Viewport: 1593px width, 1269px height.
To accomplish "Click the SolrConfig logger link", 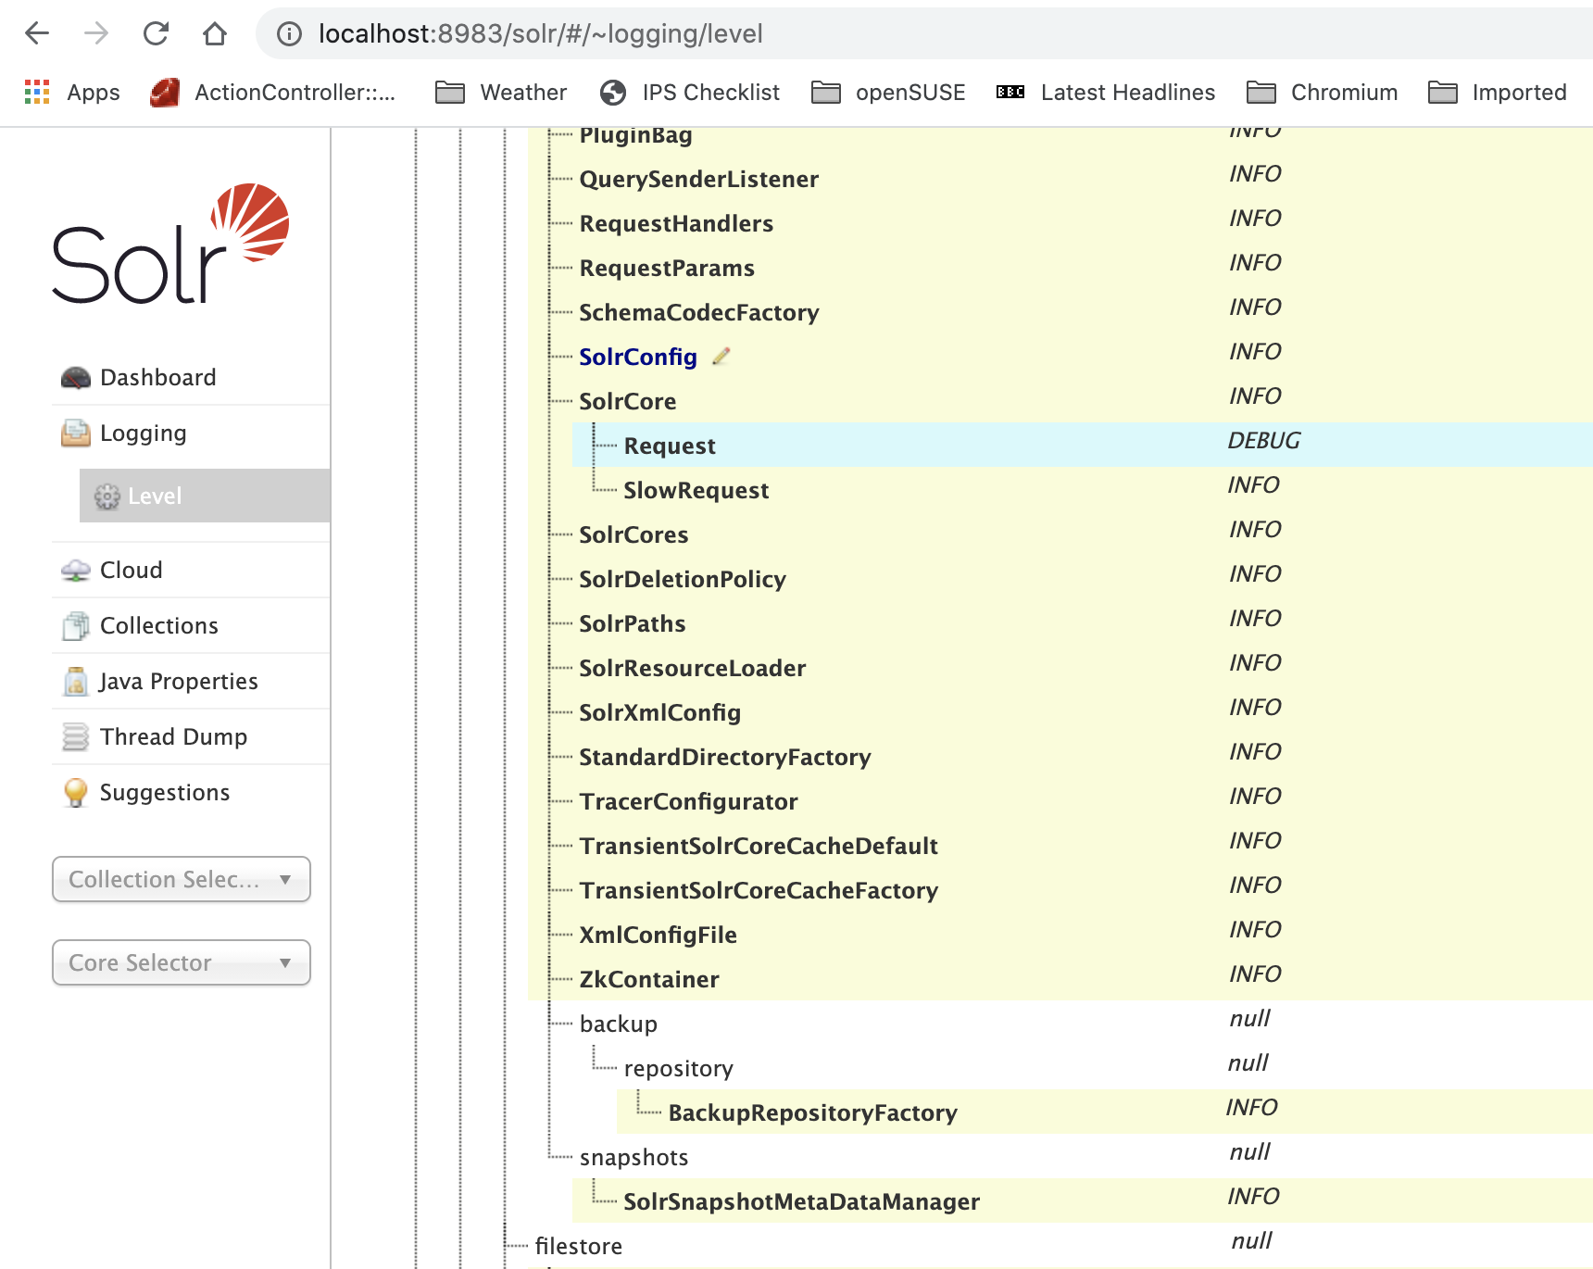I will coord(638,357).
